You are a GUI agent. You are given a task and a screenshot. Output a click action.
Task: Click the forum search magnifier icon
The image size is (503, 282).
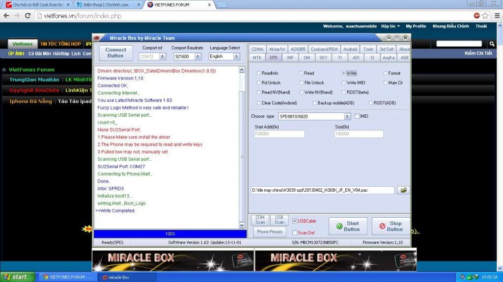click(492, 44)
